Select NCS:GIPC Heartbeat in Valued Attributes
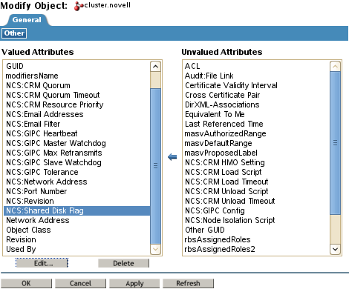The image size is (349, 289). point(42,133)
